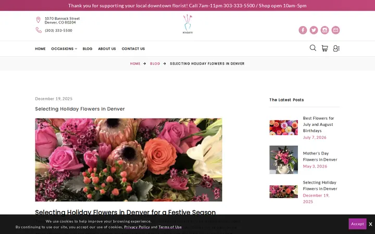Image resolution: width=375 pixels, height=234 pixels.
Task: Accept cookies button
Action: [x=357, y=224]
